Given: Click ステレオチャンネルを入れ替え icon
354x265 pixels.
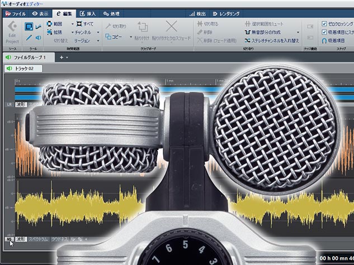Looking at the screenshot, I should pyautogui.click(x=247, y=41).
